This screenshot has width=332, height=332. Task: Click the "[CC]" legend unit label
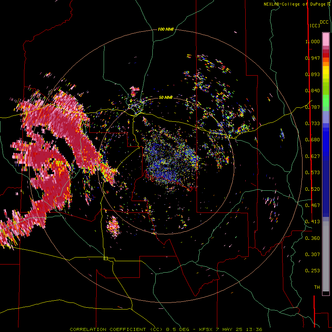(x=315, y=25)
